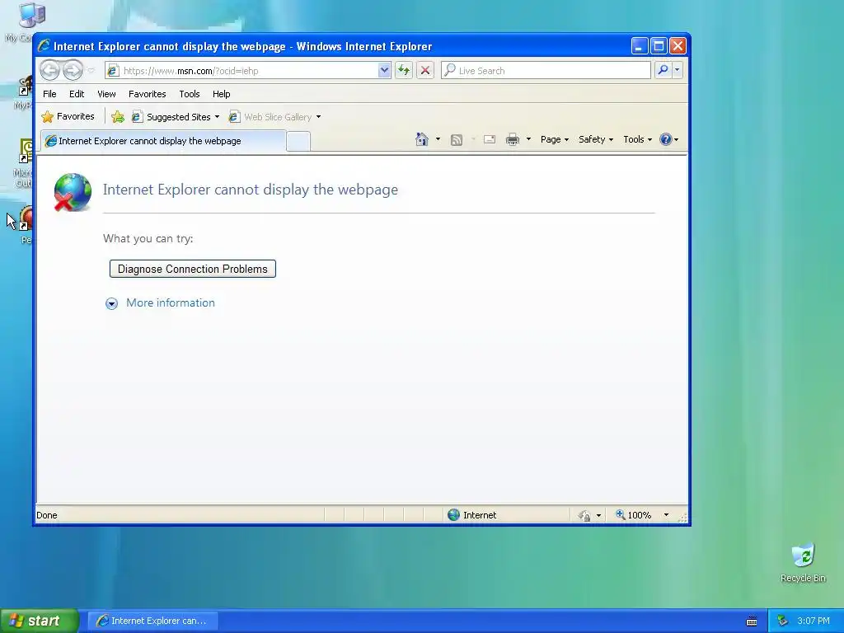Screen dimensions: 844x633
Task: Click the keyboard tray icon
Action: (x=752, y=621)
